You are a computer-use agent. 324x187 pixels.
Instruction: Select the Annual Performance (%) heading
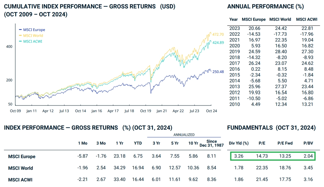265,6
